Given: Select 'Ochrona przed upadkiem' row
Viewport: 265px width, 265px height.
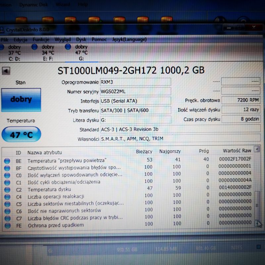Looking at the screenshot, I should (128, 225).
